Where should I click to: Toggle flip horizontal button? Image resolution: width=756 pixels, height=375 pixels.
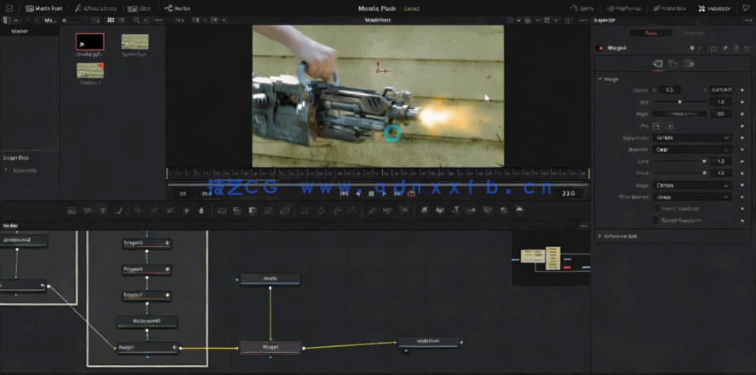(656, 126)
